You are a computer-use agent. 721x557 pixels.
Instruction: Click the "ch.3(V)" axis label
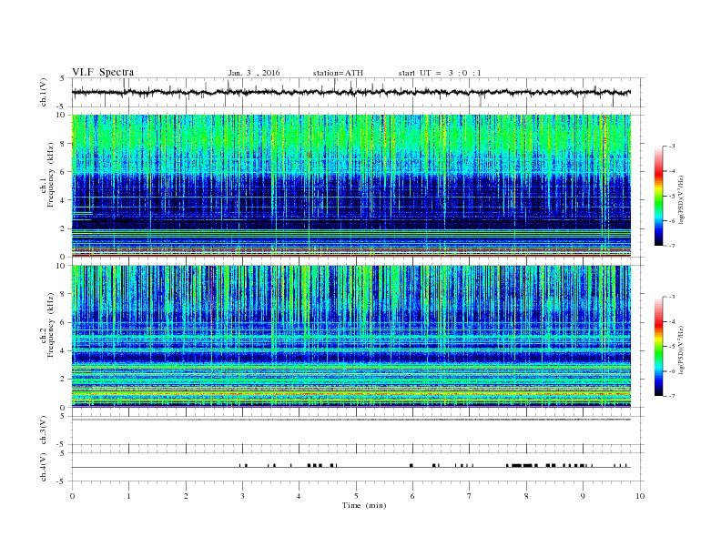coord(44,430)
